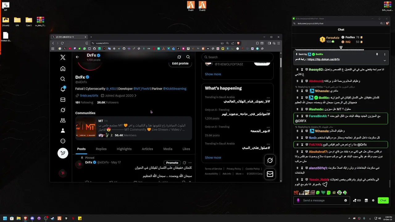Switch to the Replies tab

click(101, 149)
